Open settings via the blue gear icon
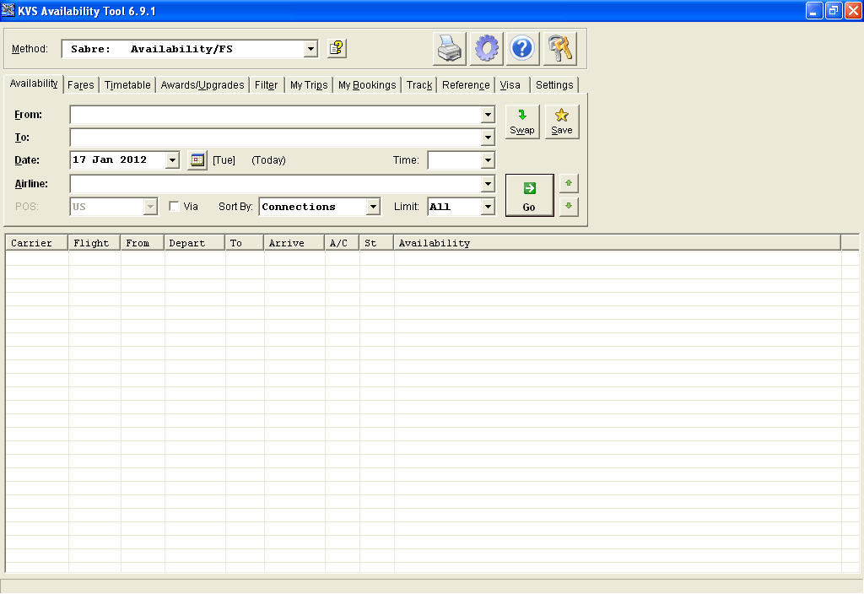864x594 pixels. pyautogui.click(x=486, y=48)
